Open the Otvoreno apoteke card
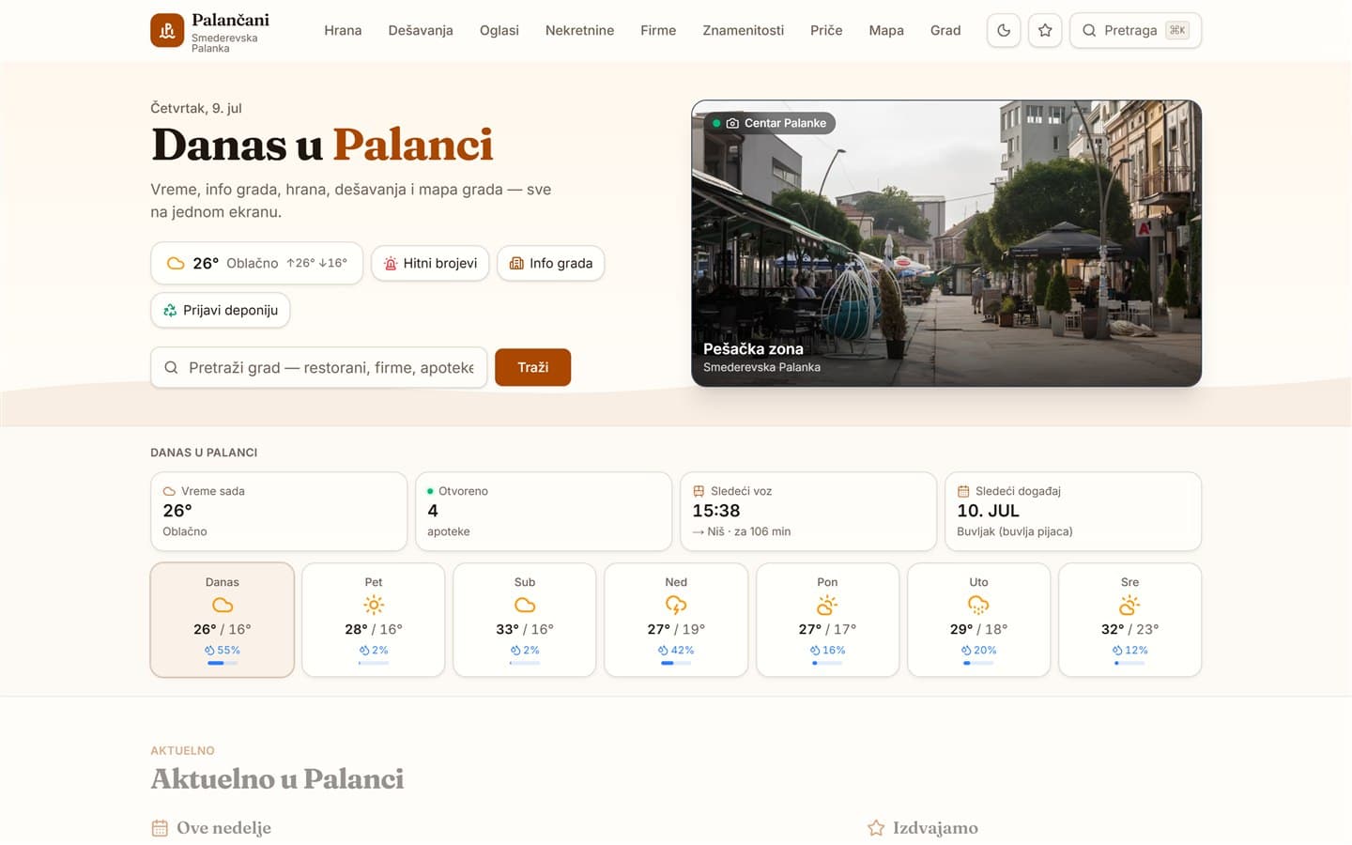This screenshot has height=845, width=1352. coord(544,511)
